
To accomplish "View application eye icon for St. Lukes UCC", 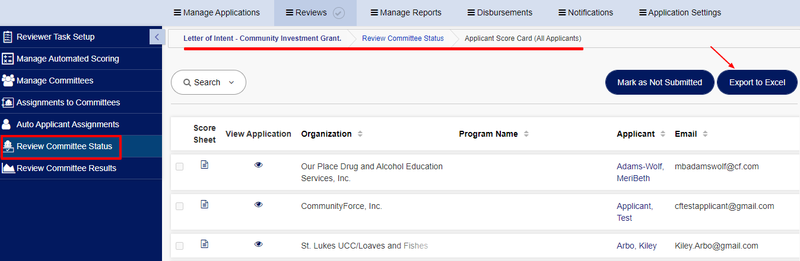I will [258, 244].
